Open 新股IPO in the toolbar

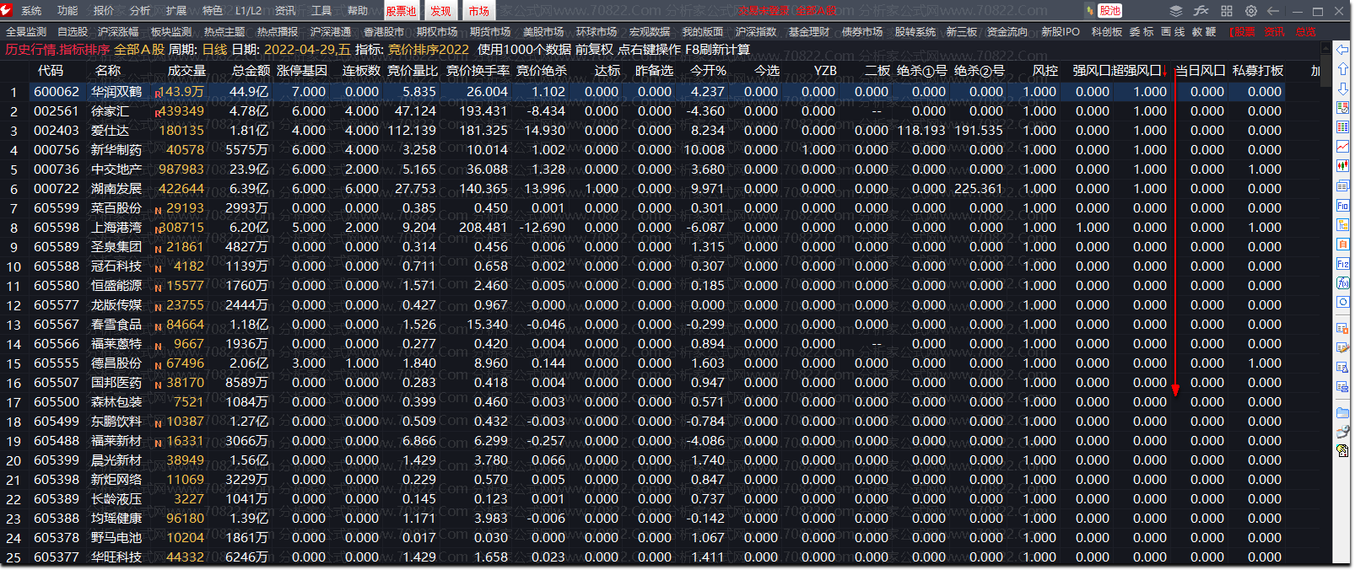pyautogui.click(x=1061, y=32)
